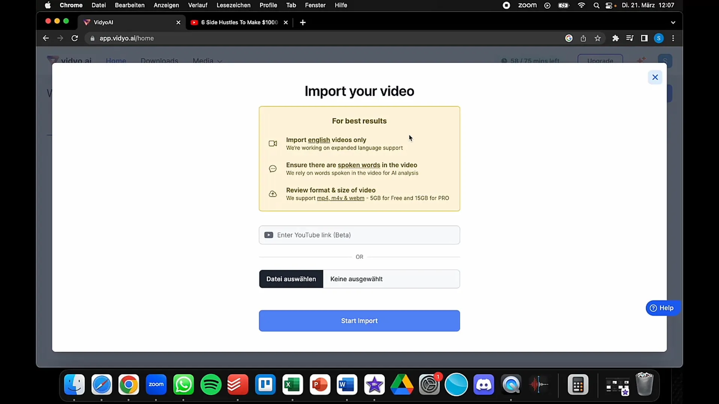Screen dimensions: 719x404
Task: Toggle the Chrome side panel
Action: (x=644, y=38)
